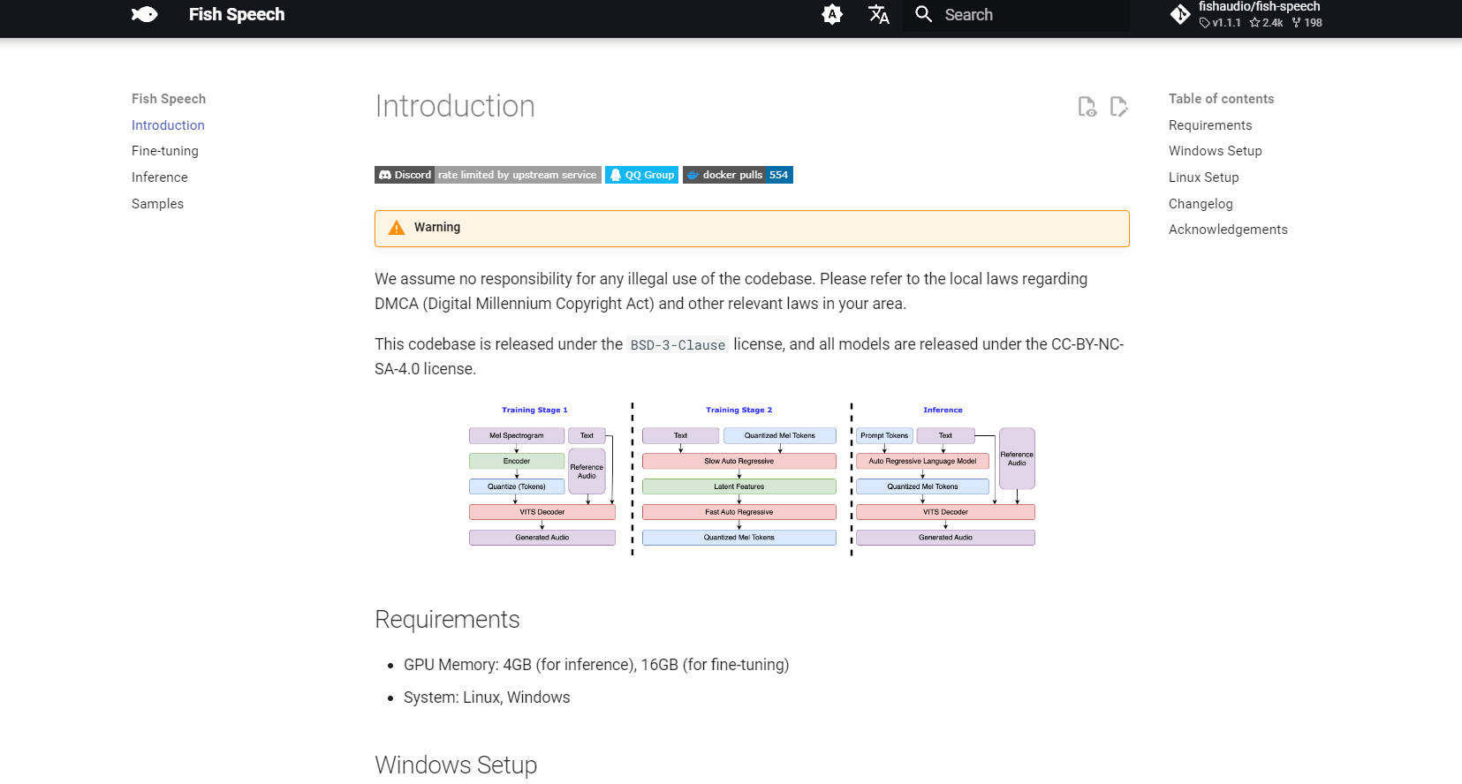Select Samples in the left navigation
The image size is (1462, 784).
pos(158,204)
